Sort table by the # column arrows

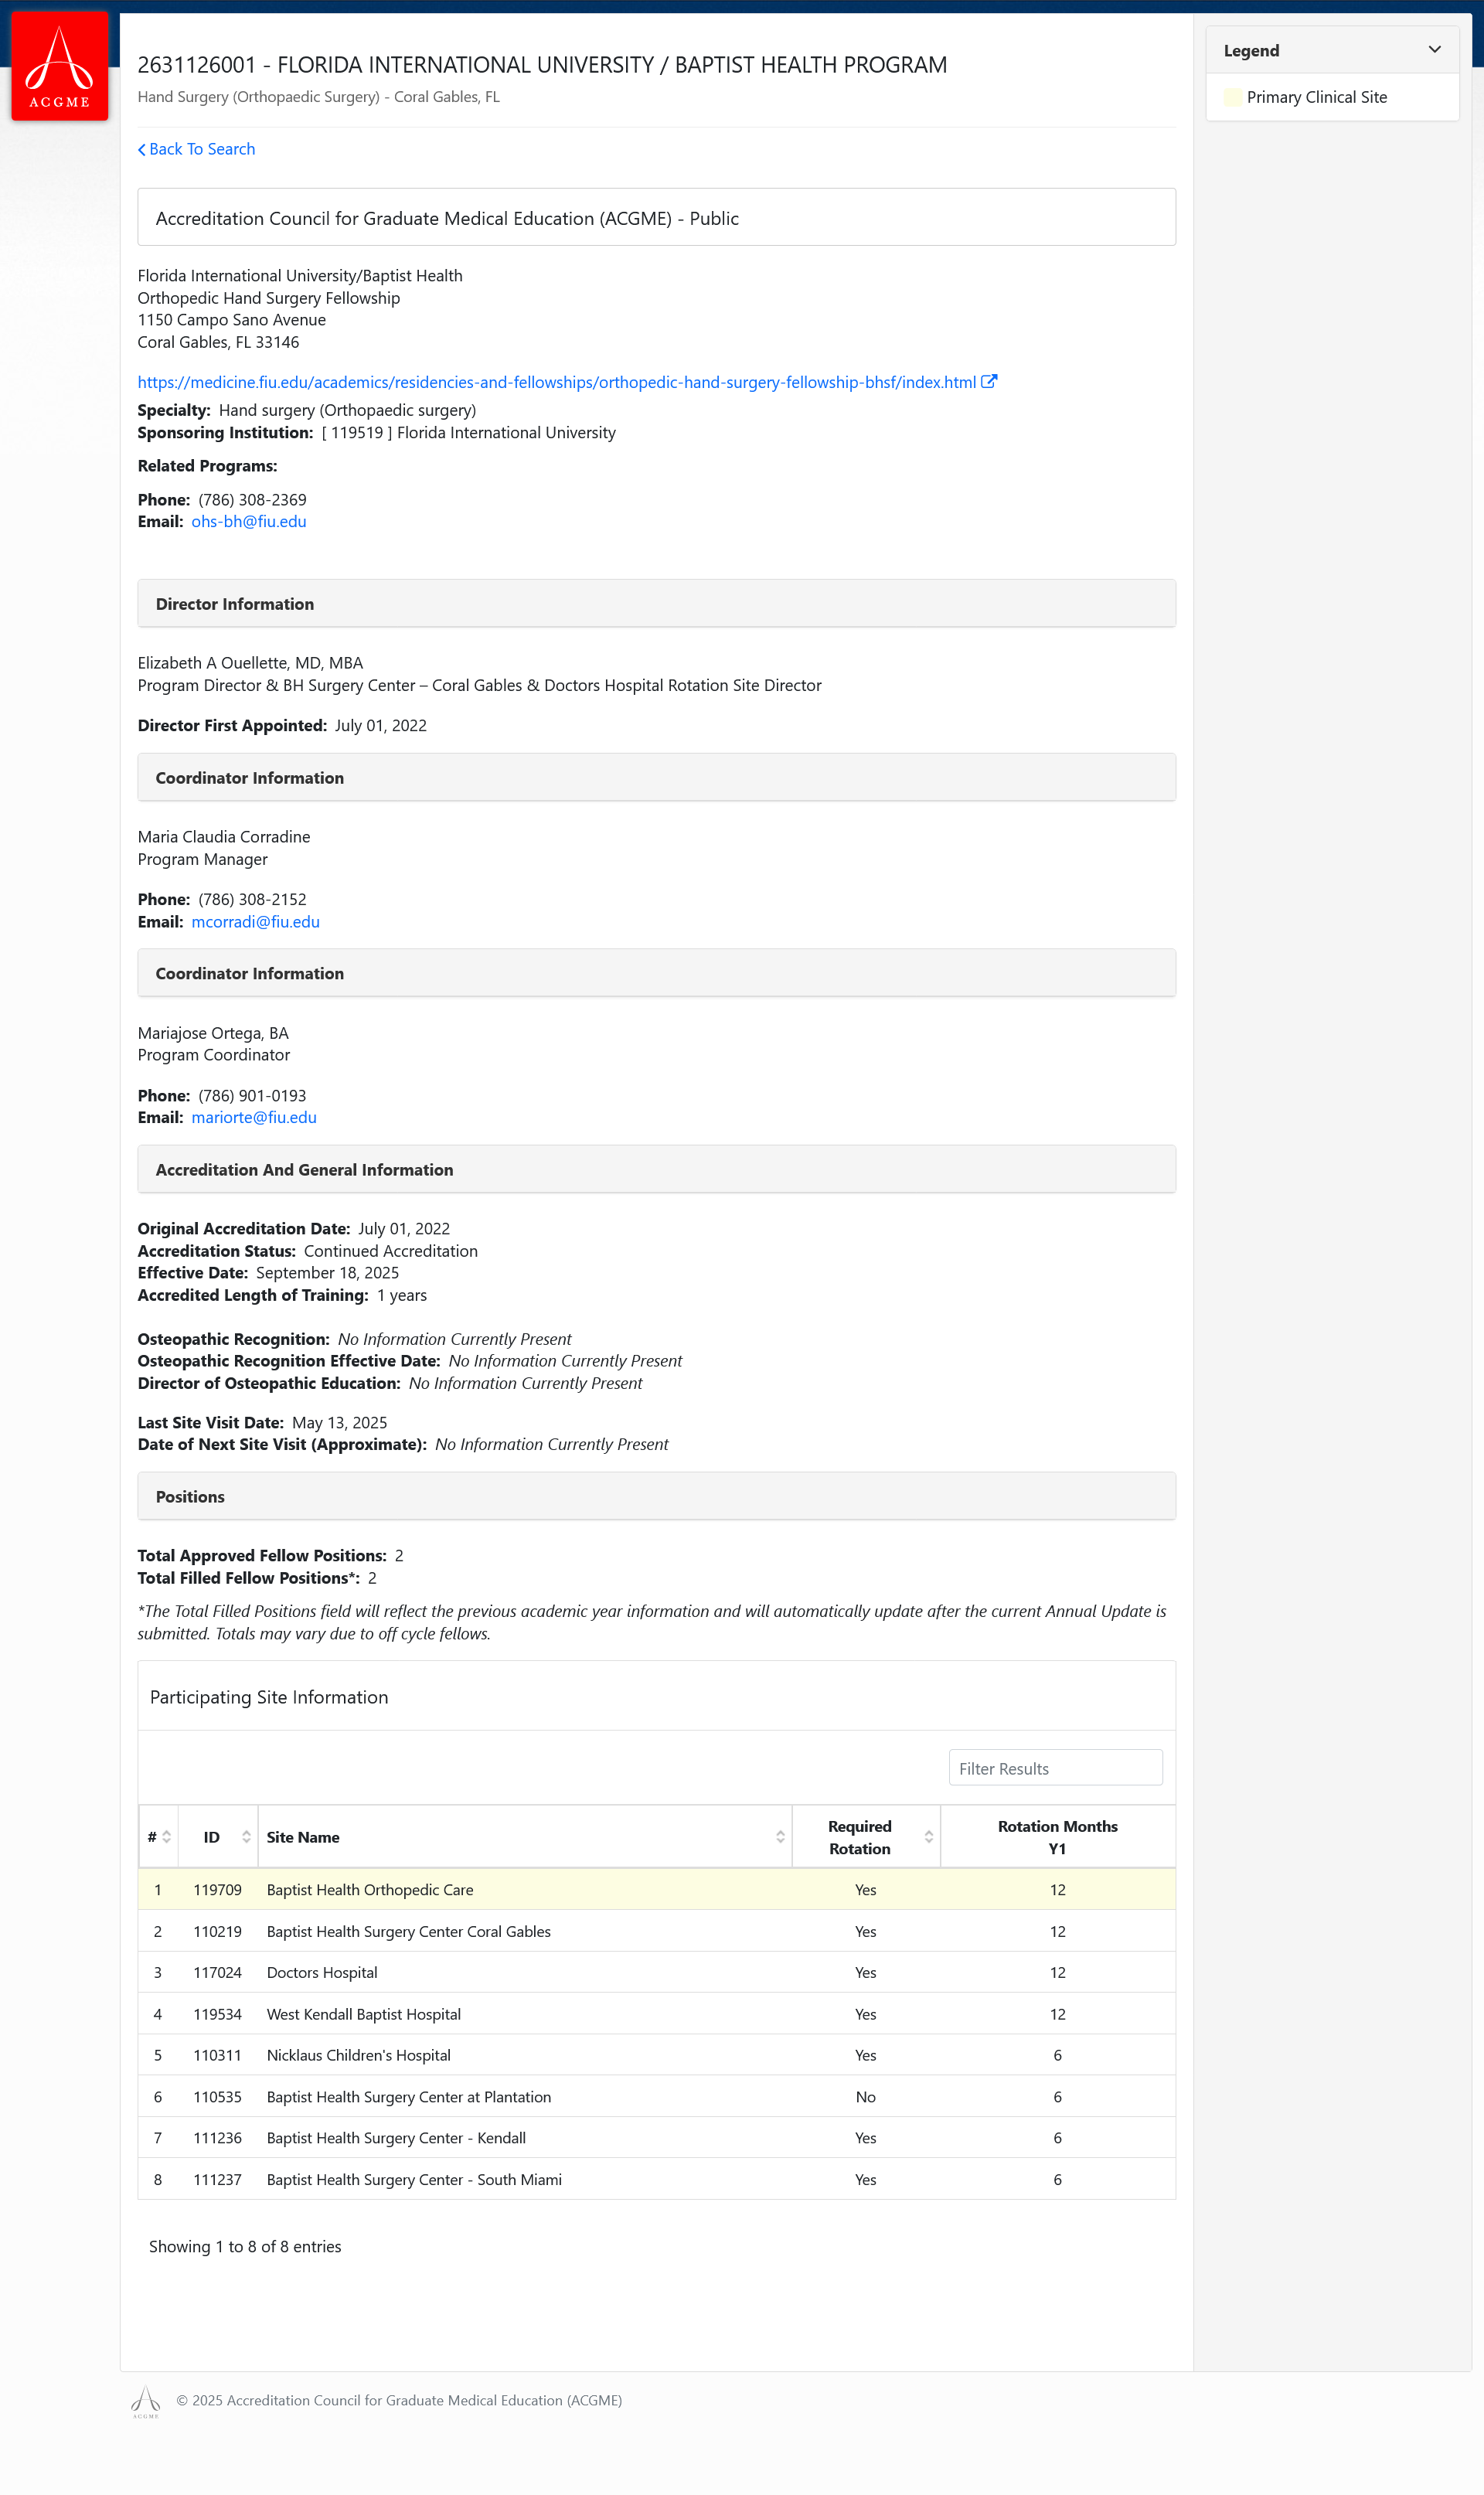pos(166,1836)
